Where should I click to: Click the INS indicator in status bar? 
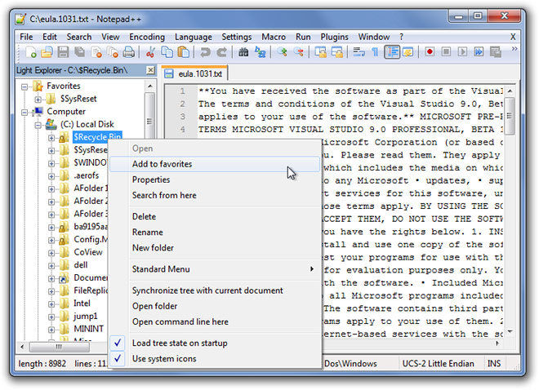(493, 364)
